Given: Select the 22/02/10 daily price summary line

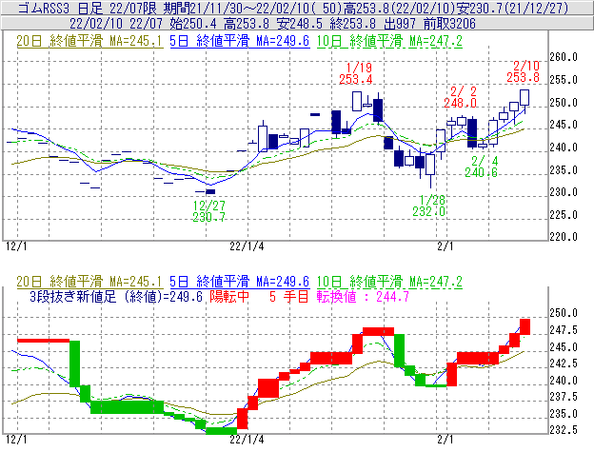Looking at the screenshot, I should [272, 24].
